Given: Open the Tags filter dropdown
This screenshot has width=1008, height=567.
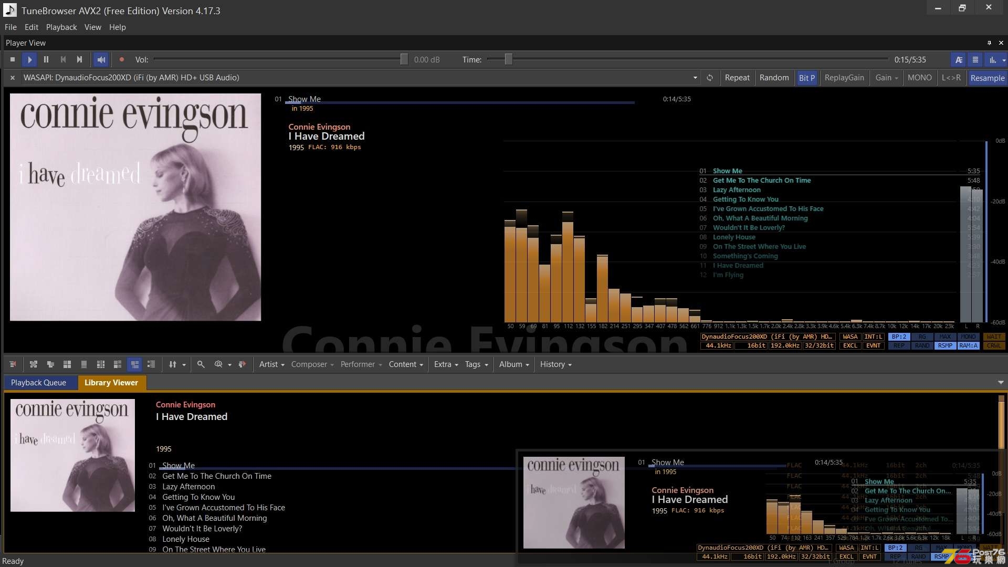Looking at the screenshot, I should (x=476, y=364).
